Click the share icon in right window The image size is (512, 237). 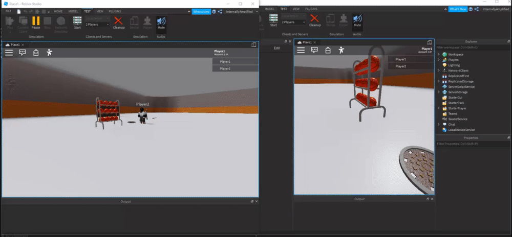[x=476, y=9]
